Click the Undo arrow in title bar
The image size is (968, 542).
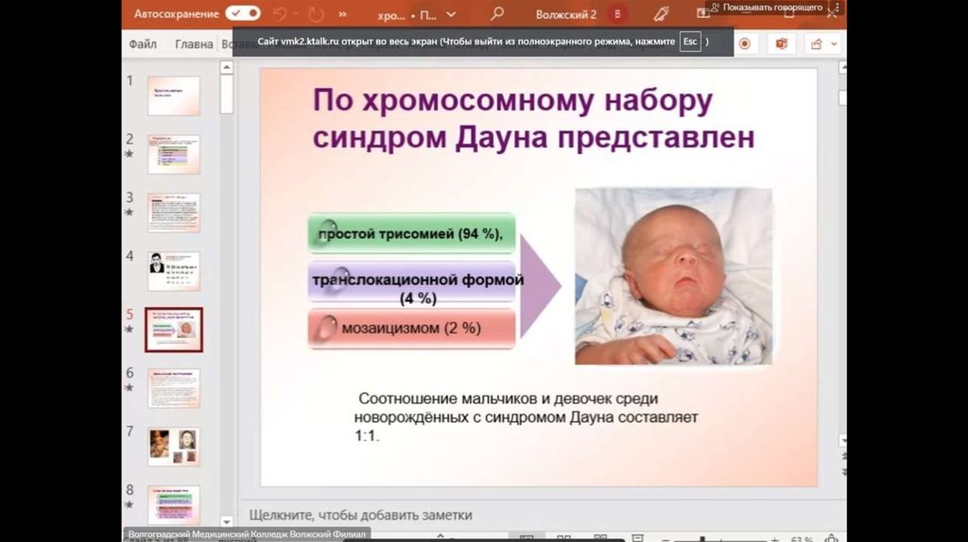coord(280,13)
